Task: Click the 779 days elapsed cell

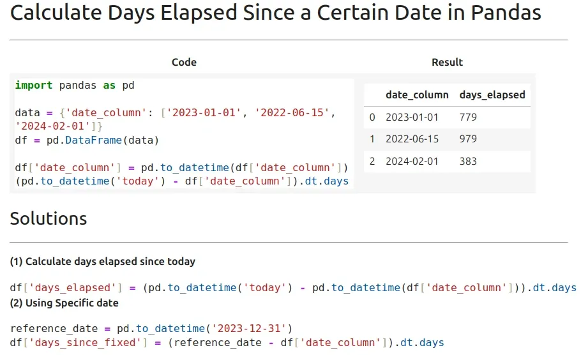Action: point(468,117)
